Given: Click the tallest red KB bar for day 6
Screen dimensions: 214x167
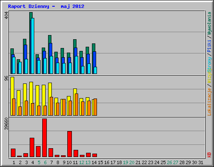Looking at the screenshot, I should click(x=45, y=138).
